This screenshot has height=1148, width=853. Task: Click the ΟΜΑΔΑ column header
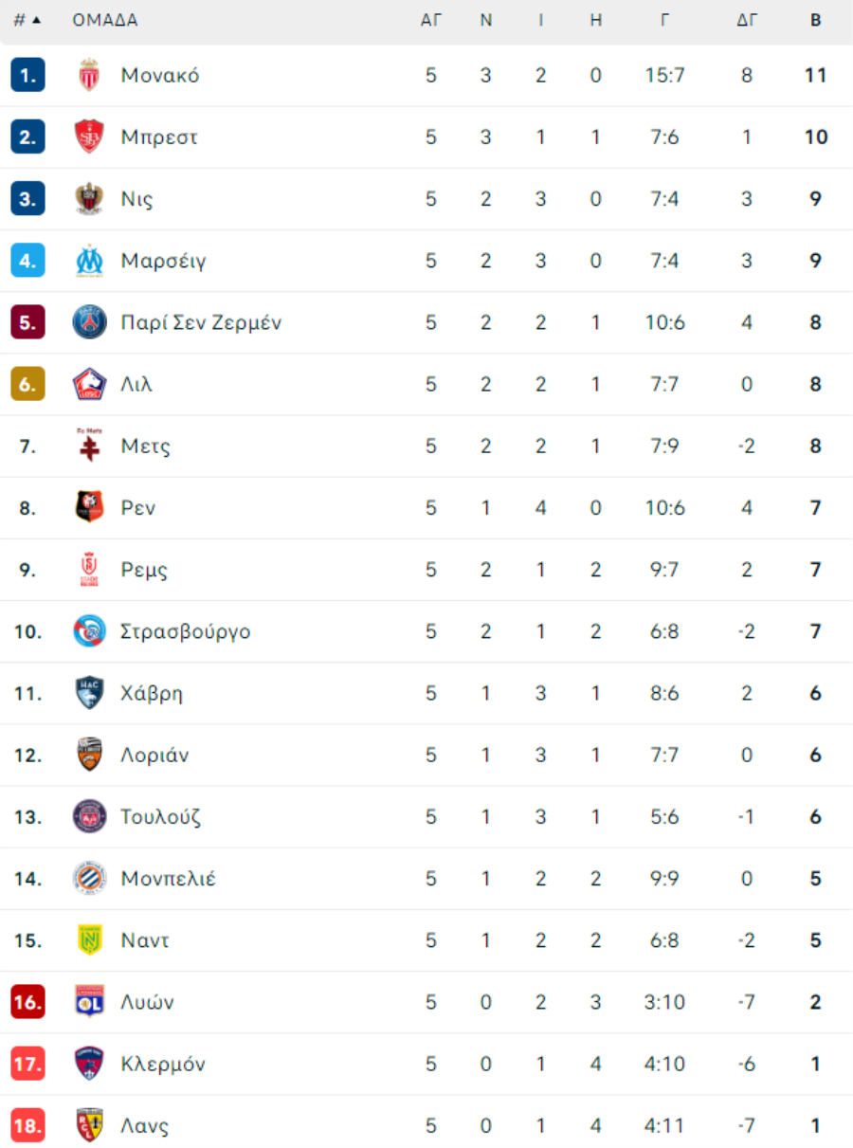[105, 20]
